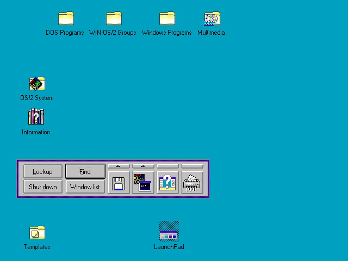348x261 pixels.
Task: Open the DOS Programs folder icon
Action: pos(66,18)
